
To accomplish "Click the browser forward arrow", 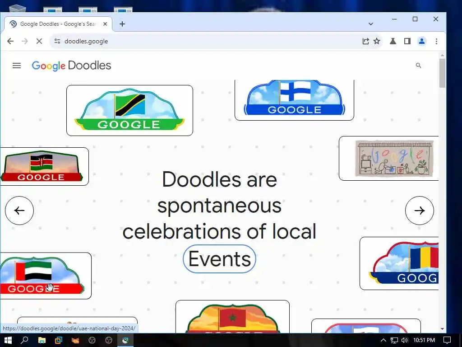I will 25,41.
